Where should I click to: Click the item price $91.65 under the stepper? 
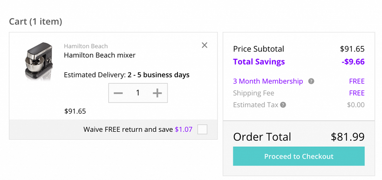click(x=75, y=111)
